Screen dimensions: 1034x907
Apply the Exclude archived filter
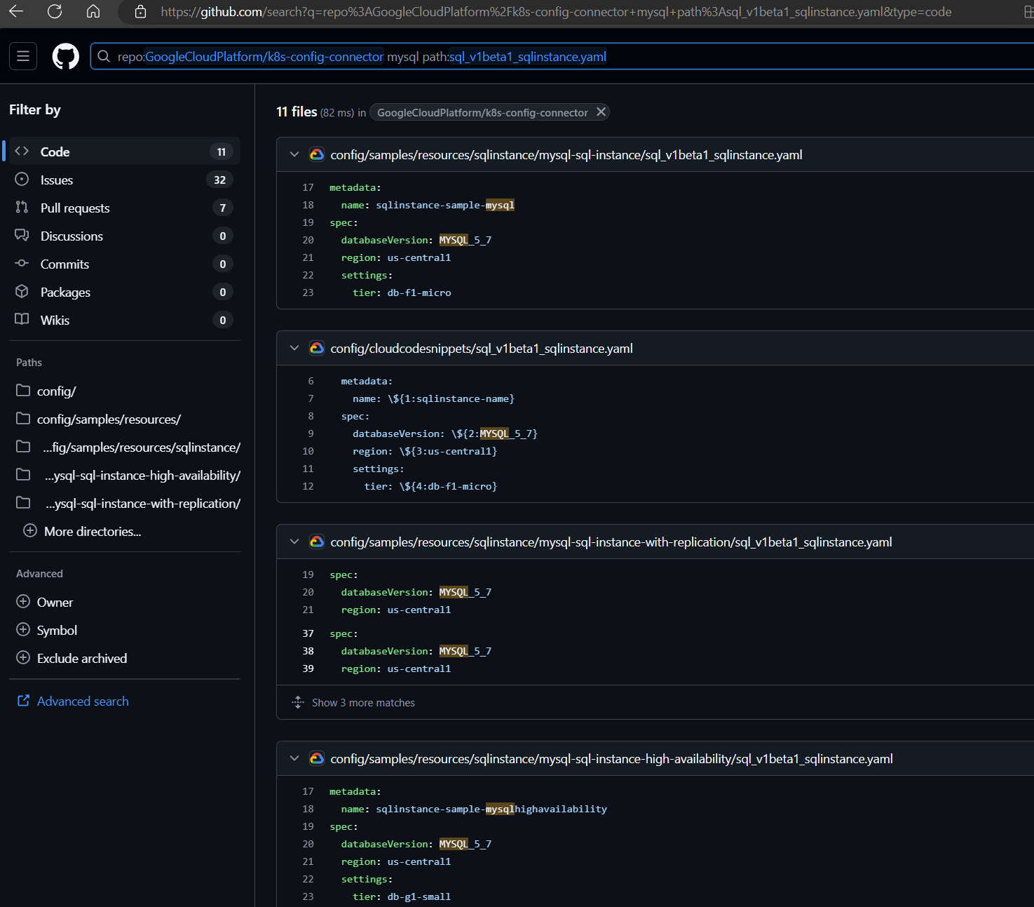click(x=82, y=659)
